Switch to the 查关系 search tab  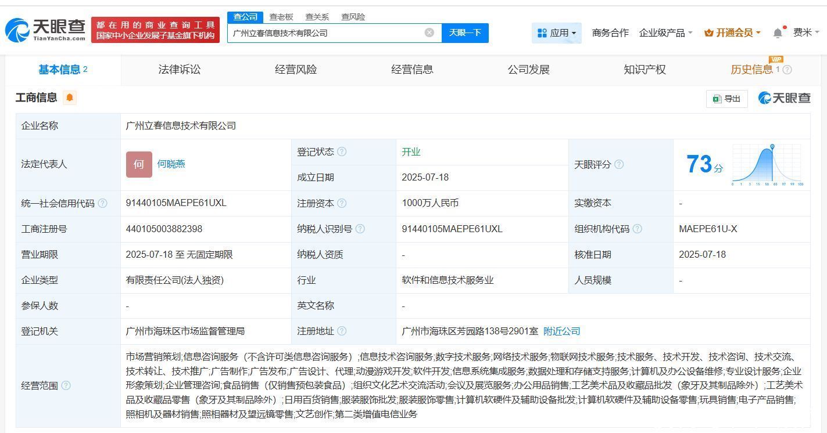317,17
